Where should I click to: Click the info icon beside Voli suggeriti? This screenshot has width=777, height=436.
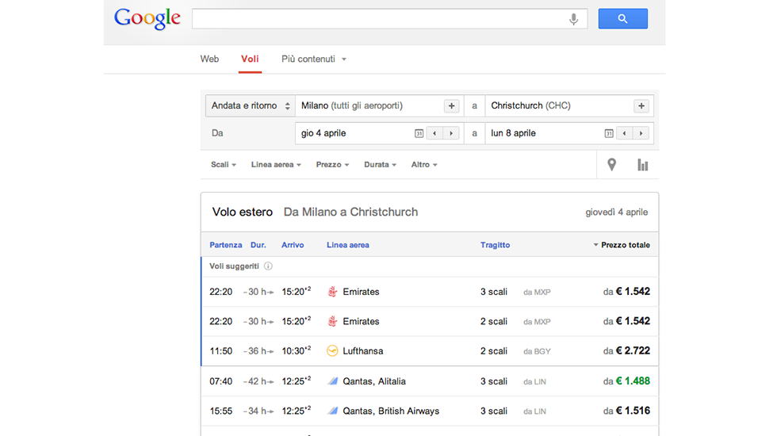click(x=268, y=266)
